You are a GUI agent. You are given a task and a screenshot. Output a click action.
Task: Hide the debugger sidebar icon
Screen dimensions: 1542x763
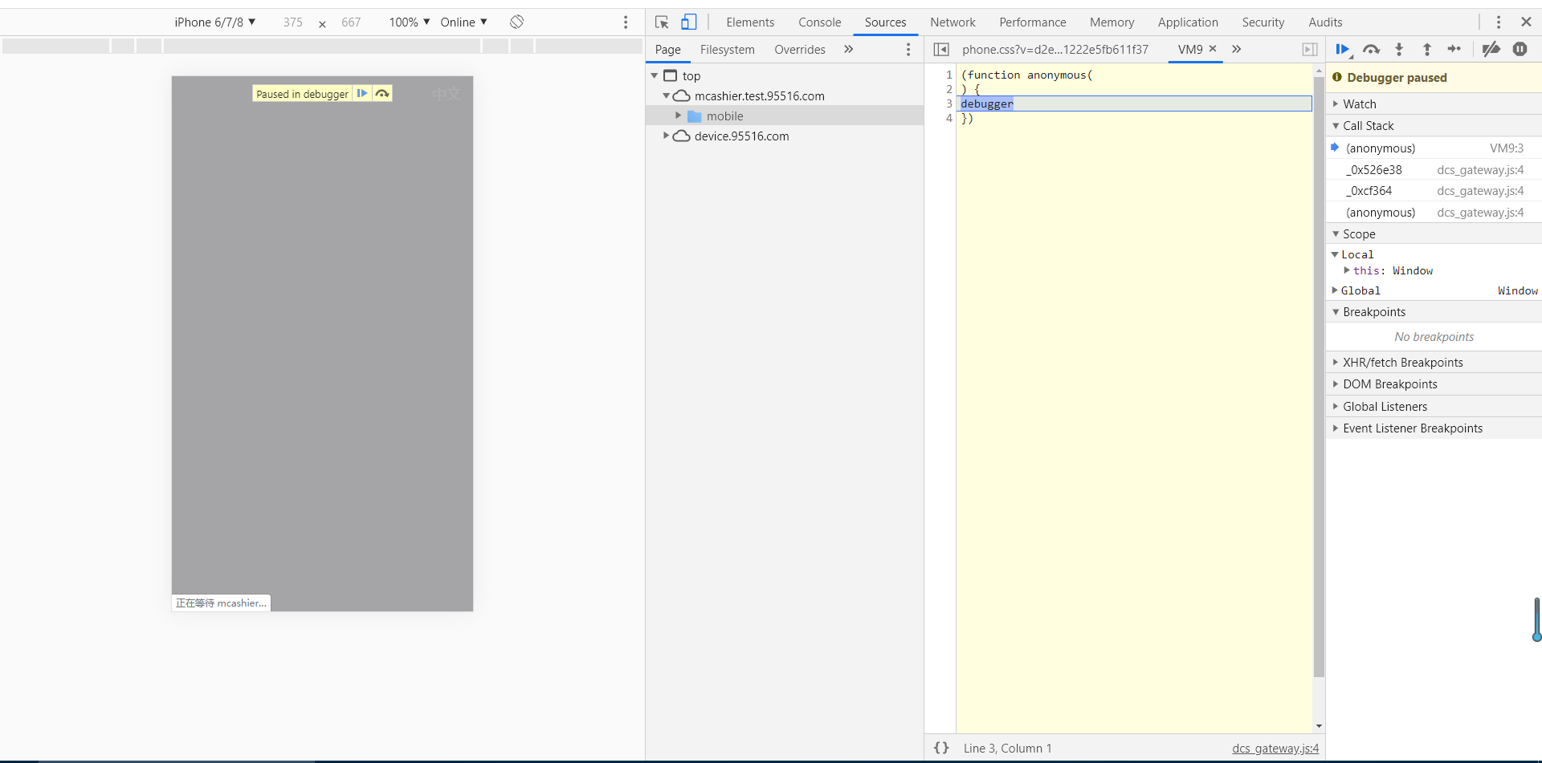pyautogui.click(x=1310, y=50)
